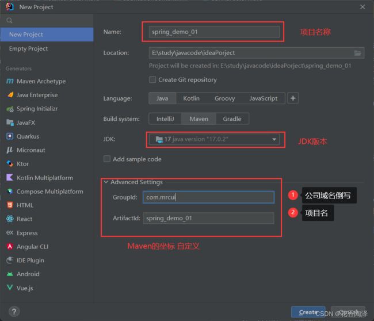Select JavaScript language option
Viewport: 374px width, 321px height.
click(x=264, y=98)
